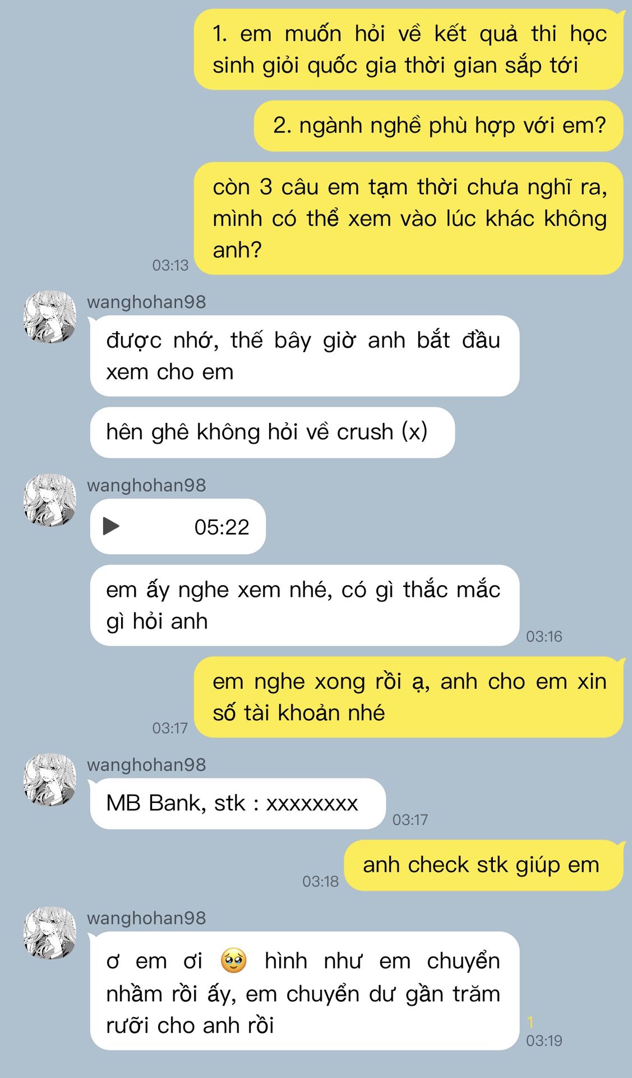This screenshot has width=632, height=1078.
Task: Click the username wanghohan98 above MB Bank message
Action: (x=146, y=765)
